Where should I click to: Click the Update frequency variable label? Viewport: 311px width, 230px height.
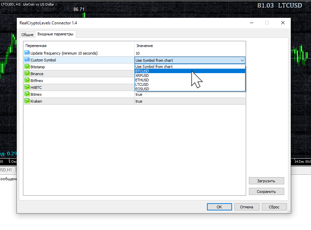(64, 53)
